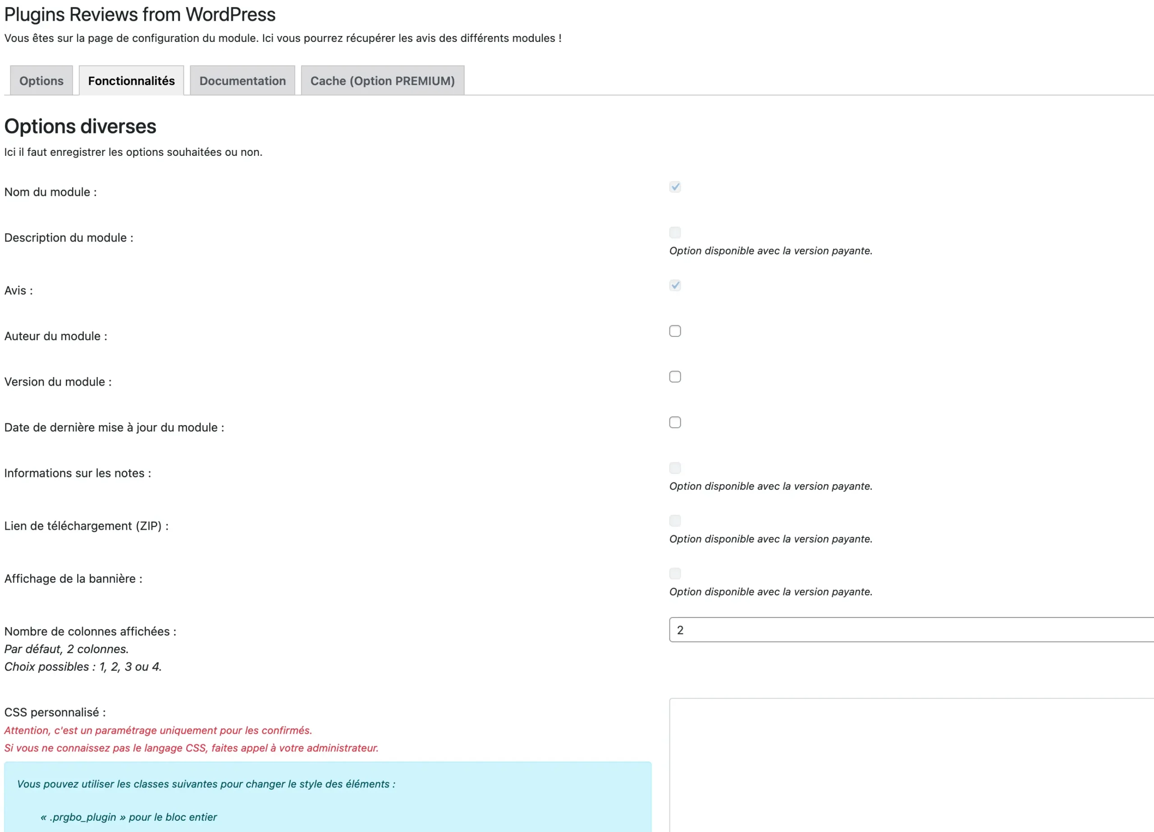Click the Options diverses heading

80,126
